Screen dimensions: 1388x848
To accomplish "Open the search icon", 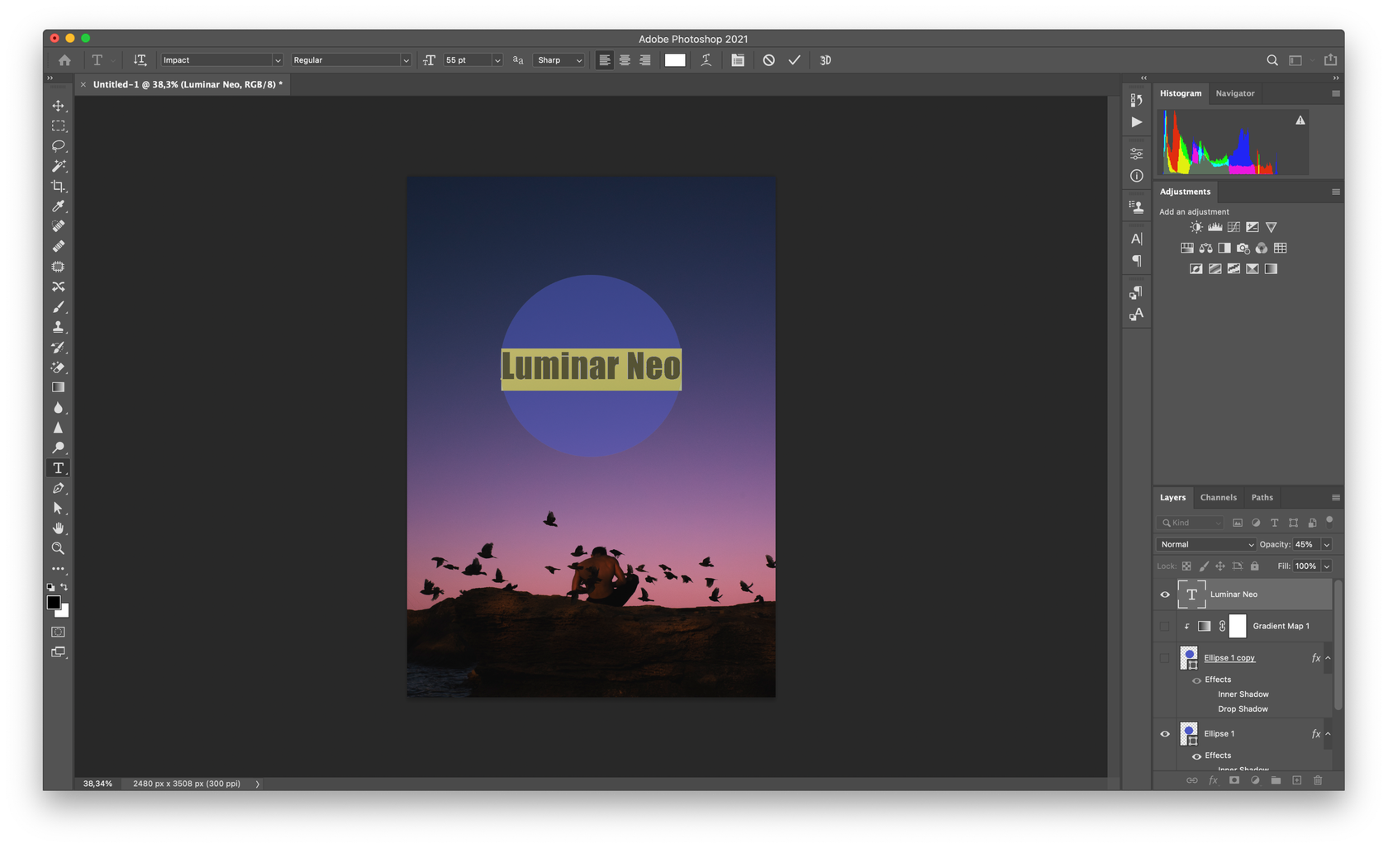I will [x=1272, y=60].
